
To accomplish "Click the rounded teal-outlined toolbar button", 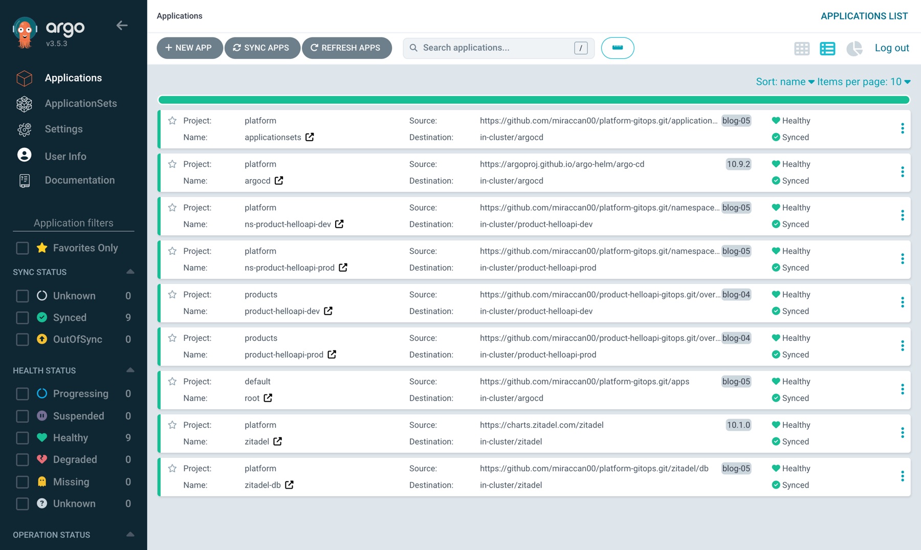I will click(x=618, y=48).
